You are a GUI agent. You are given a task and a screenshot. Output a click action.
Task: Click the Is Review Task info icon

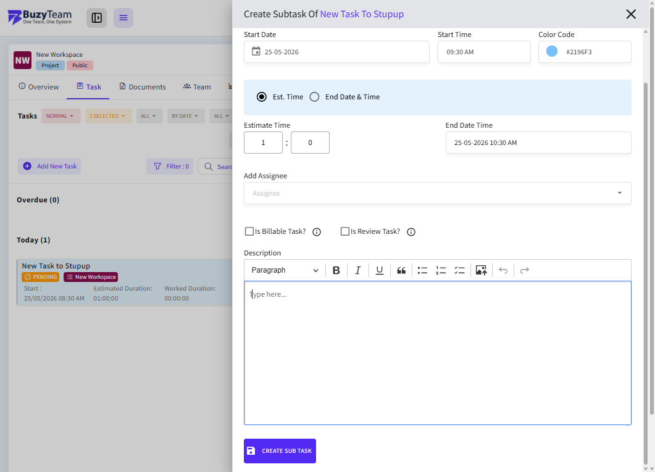point(411,232)
